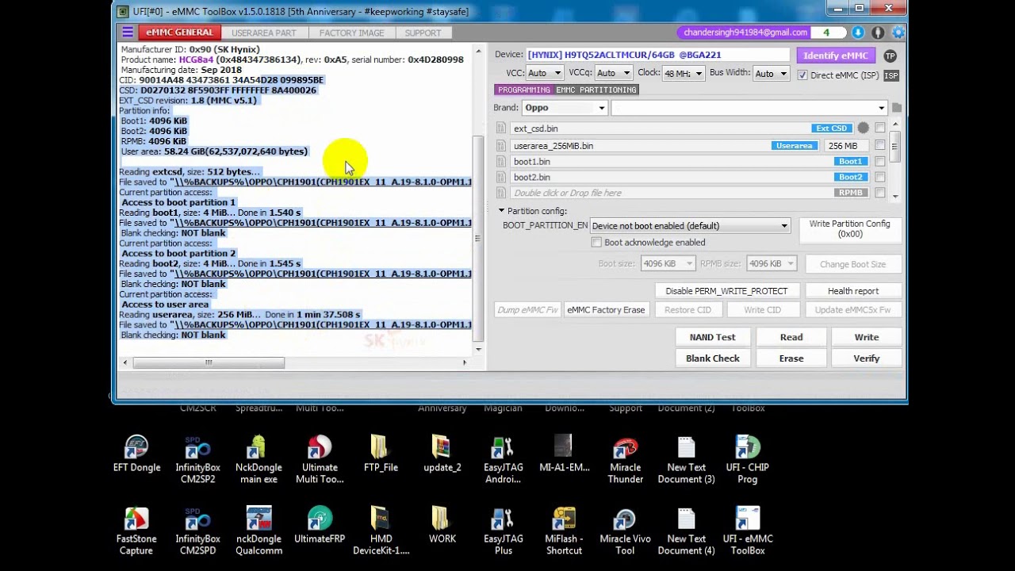
Task: Open the FTP_File folder on desktop
Action: 381,455
